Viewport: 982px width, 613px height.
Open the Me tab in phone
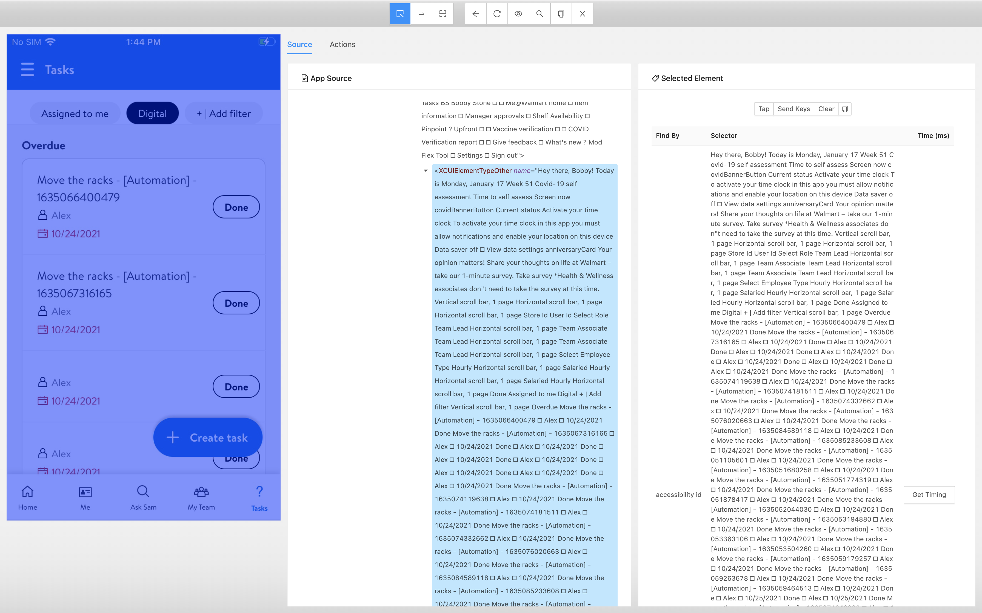pos(85,498)
